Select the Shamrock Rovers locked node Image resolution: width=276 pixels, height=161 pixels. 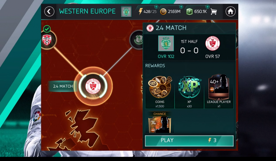(x=137, y=40)
